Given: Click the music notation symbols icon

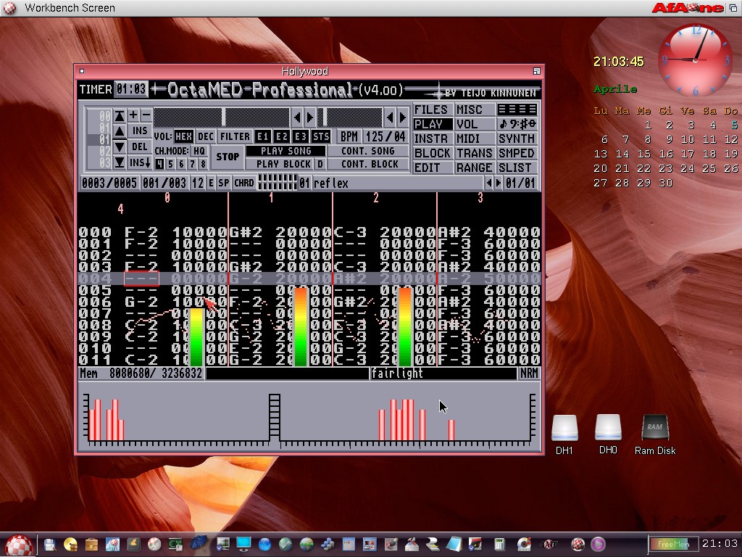Looking at the screenshot, I should pyautogui.click(x=517, y=124).
